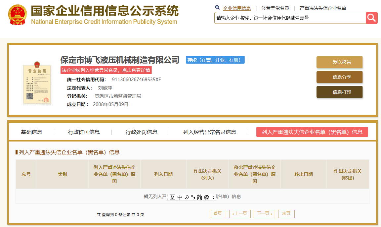This screenshot has width=381, height=227.
Task: Click the small magnifier icon beside 企业信用信息
Action: point(217,8)
